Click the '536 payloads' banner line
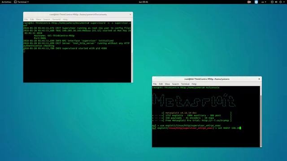 (191, 118)
